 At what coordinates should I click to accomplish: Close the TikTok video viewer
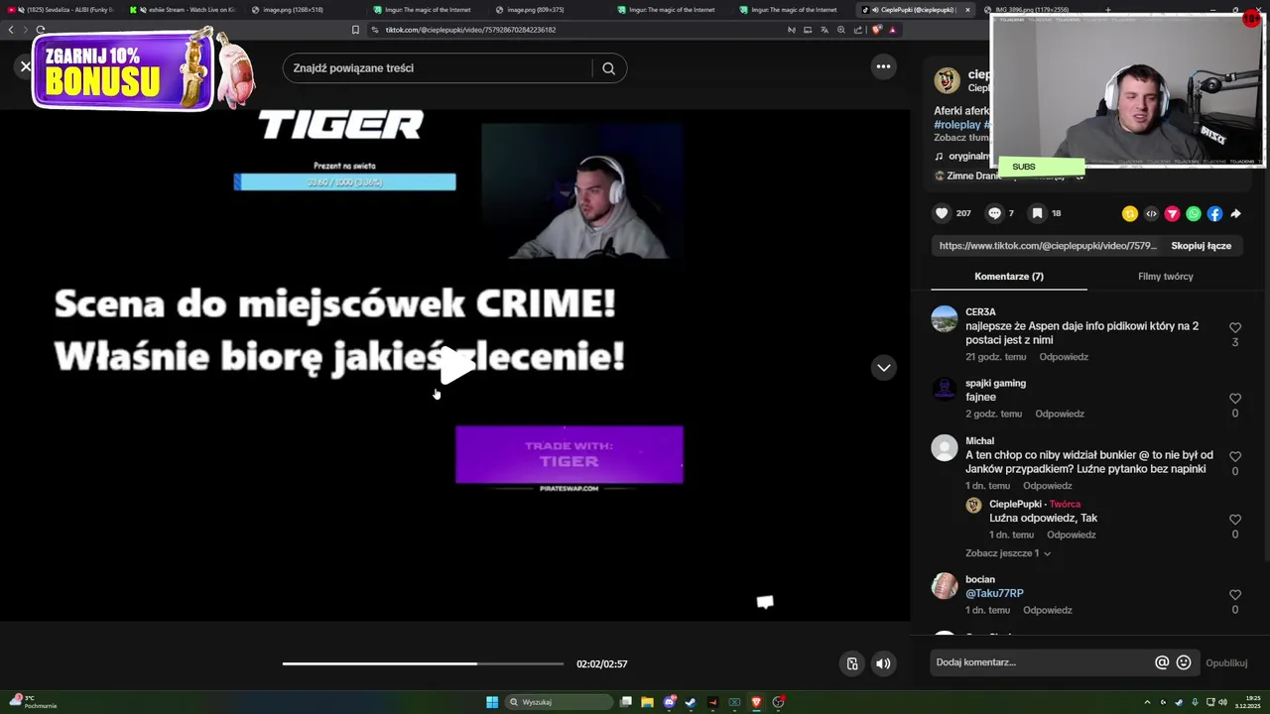coord(26,66)
